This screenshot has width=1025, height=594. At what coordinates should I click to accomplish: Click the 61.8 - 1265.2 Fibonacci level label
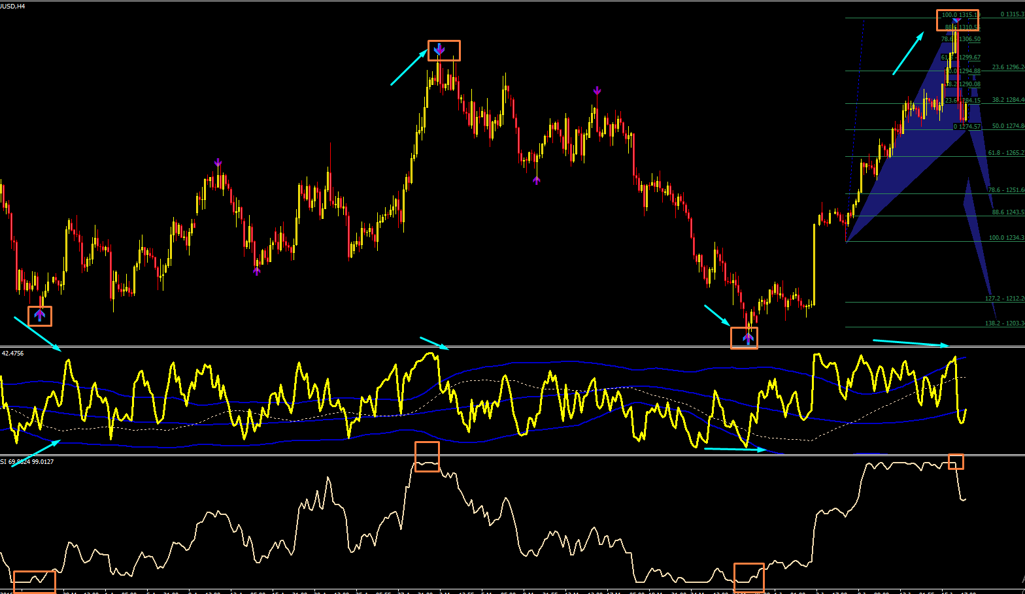click(x=1006, y=153)
